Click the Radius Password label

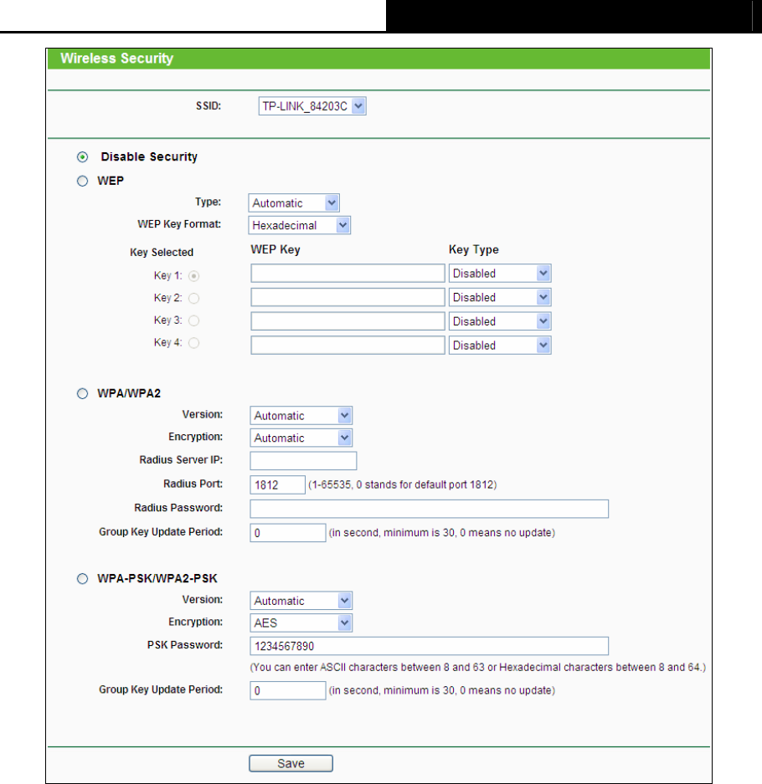pyautogui.click(x=178, y=508)
